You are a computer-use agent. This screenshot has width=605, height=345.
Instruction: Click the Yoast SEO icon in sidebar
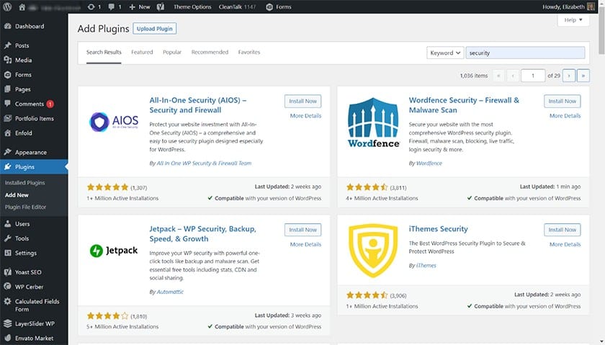pyautogui.click(x=7, y=272)
